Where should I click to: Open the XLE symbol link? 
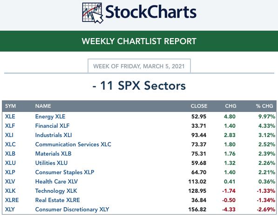pos(10,117)
